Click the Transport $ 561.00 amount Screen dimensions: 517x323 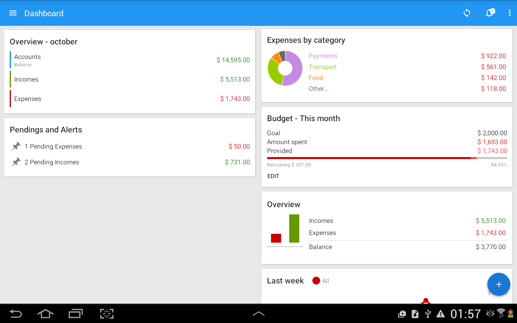pos(494,67)
